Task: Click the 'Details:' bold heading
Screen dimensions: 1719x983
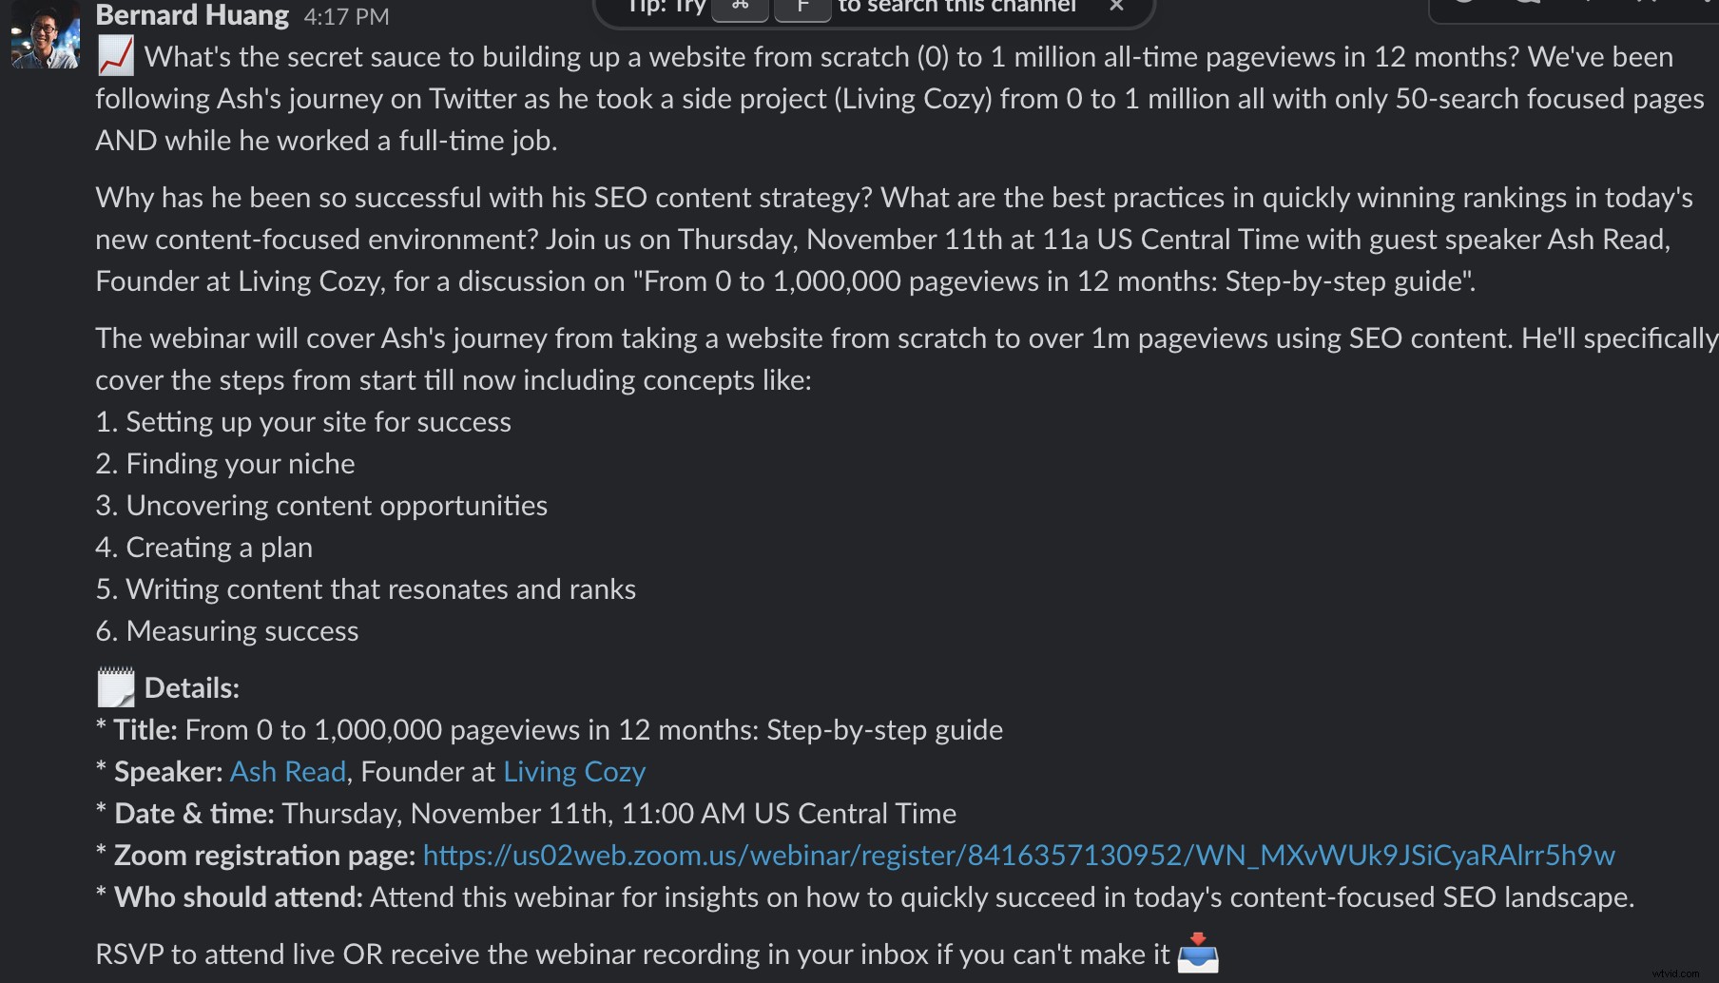Action: coord(192,687)
